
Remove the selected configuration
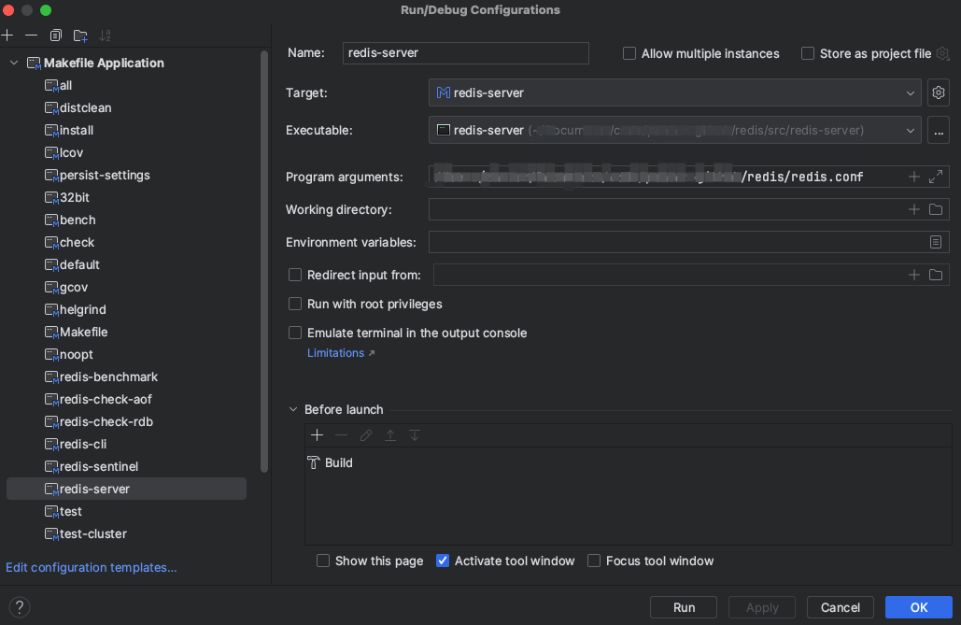point(31,36)
